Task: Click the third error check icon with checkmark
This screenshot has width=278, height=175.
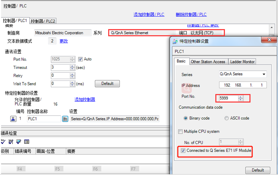Action: click(19, 141)
